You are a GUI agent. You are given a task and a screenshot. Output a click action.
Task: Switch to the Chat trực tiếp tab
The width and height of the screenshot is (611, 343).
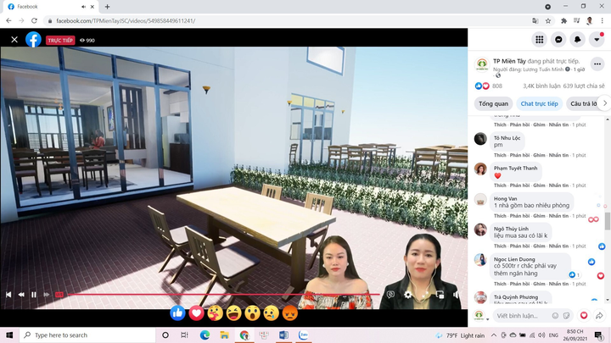point(540,104)
